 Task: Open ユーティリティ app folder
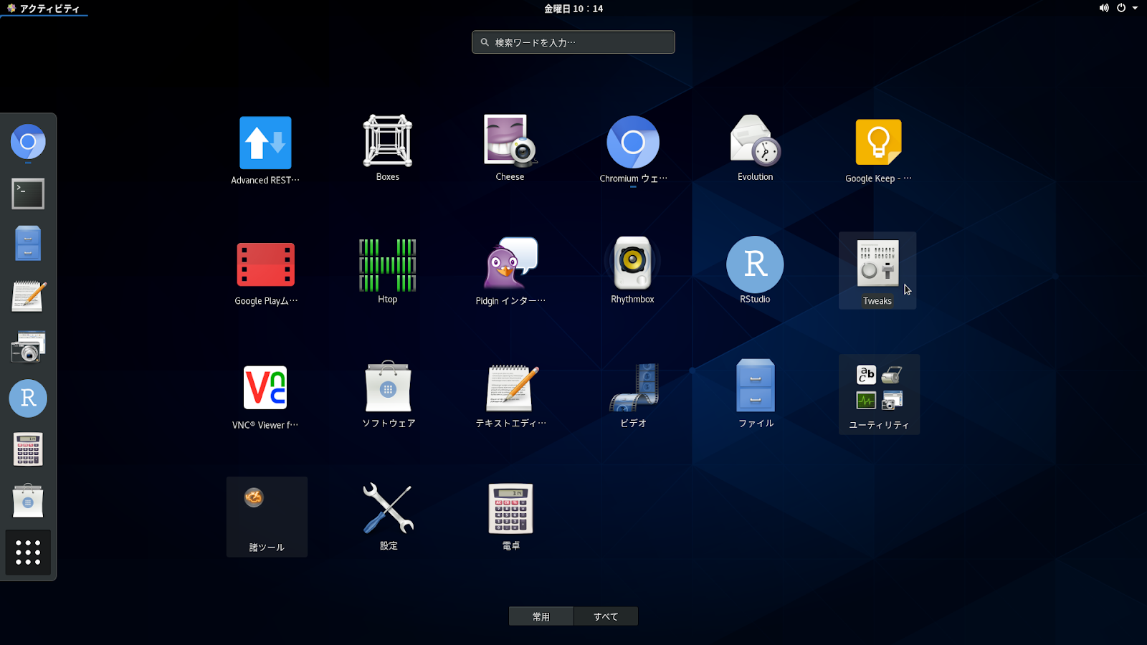coord(879,394)
